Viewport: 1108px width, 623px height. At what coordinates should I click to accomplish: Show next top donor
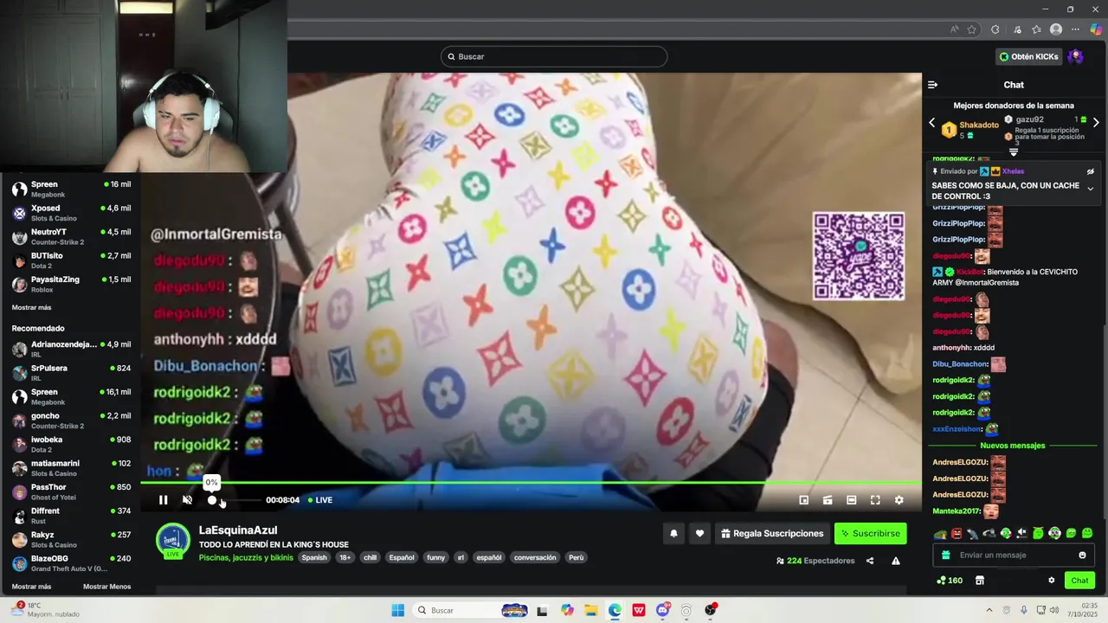1096,123
